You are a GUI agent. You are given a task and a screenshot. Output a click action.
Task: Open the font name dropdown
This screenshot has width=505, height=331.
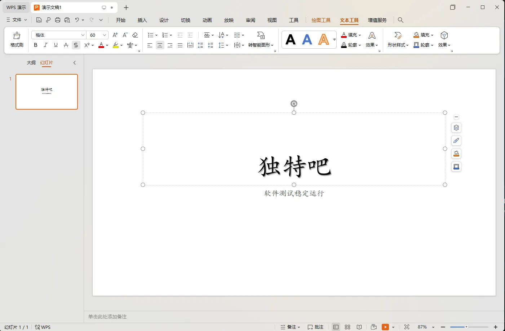point(83,35)
